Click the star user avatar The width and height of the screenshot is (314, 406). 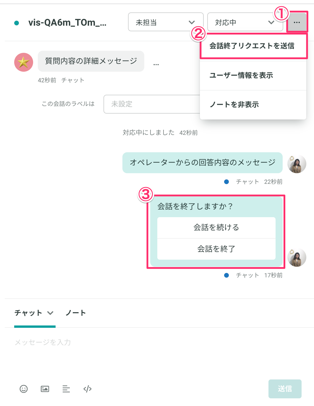click(x=24, y=62)
